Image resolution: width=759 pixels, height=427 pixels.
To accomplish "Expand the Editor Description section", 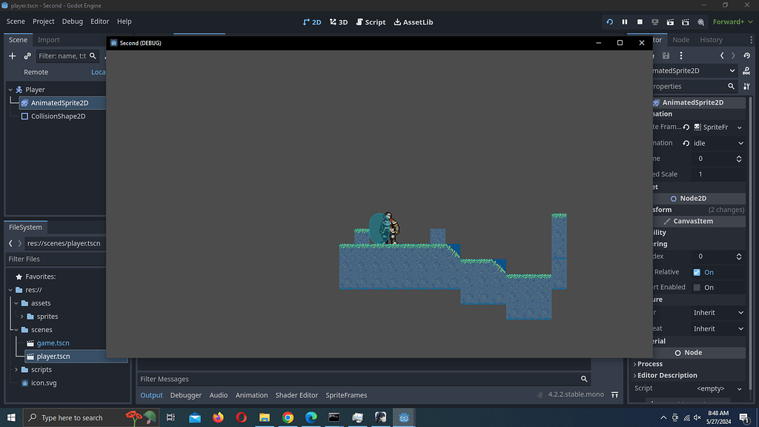I will tap(666, 375).
